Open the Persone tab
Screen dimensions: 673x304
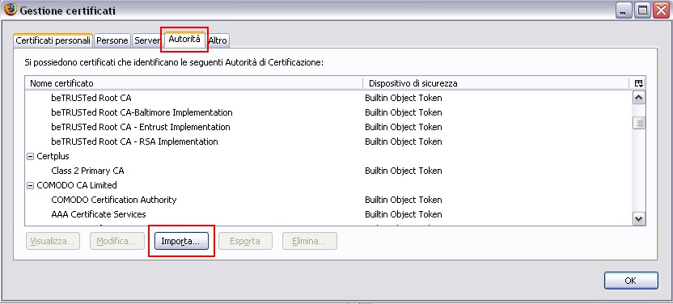(112, 40)
